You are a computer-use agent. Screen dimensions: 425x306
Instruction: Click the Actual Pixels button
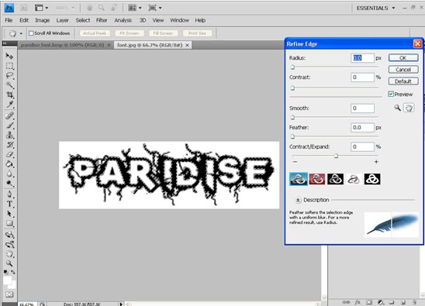(95, 33)
